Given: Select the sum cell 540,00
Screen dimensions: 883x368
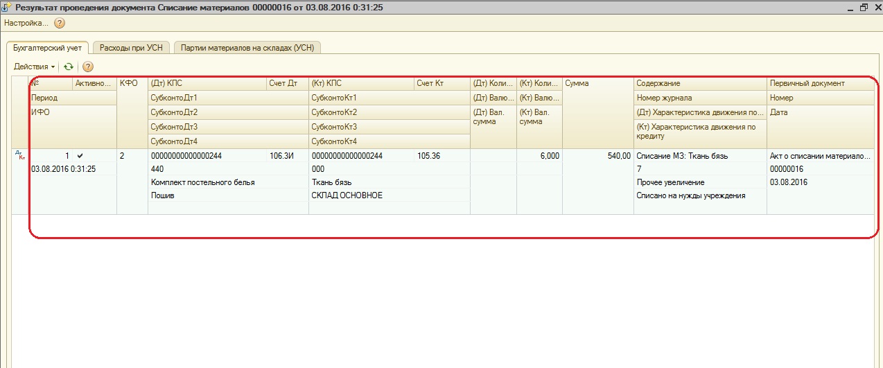Looking at the screenshot, I should pos(597,156).
